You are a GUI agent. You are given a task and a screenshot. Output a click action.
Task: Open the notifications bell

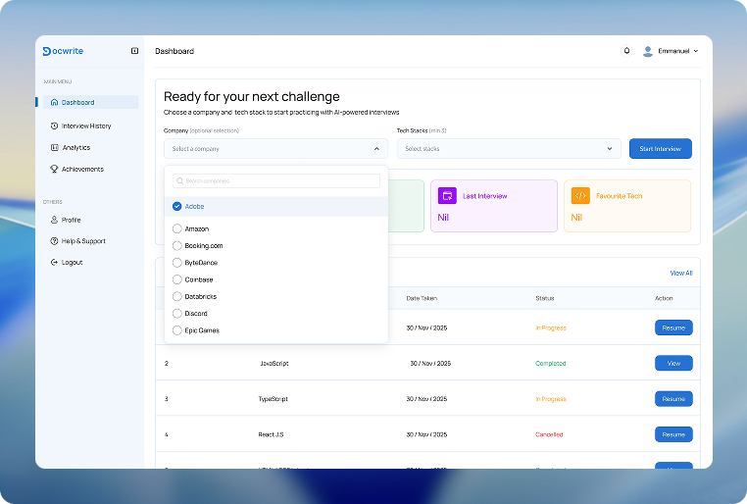(627, 50)
